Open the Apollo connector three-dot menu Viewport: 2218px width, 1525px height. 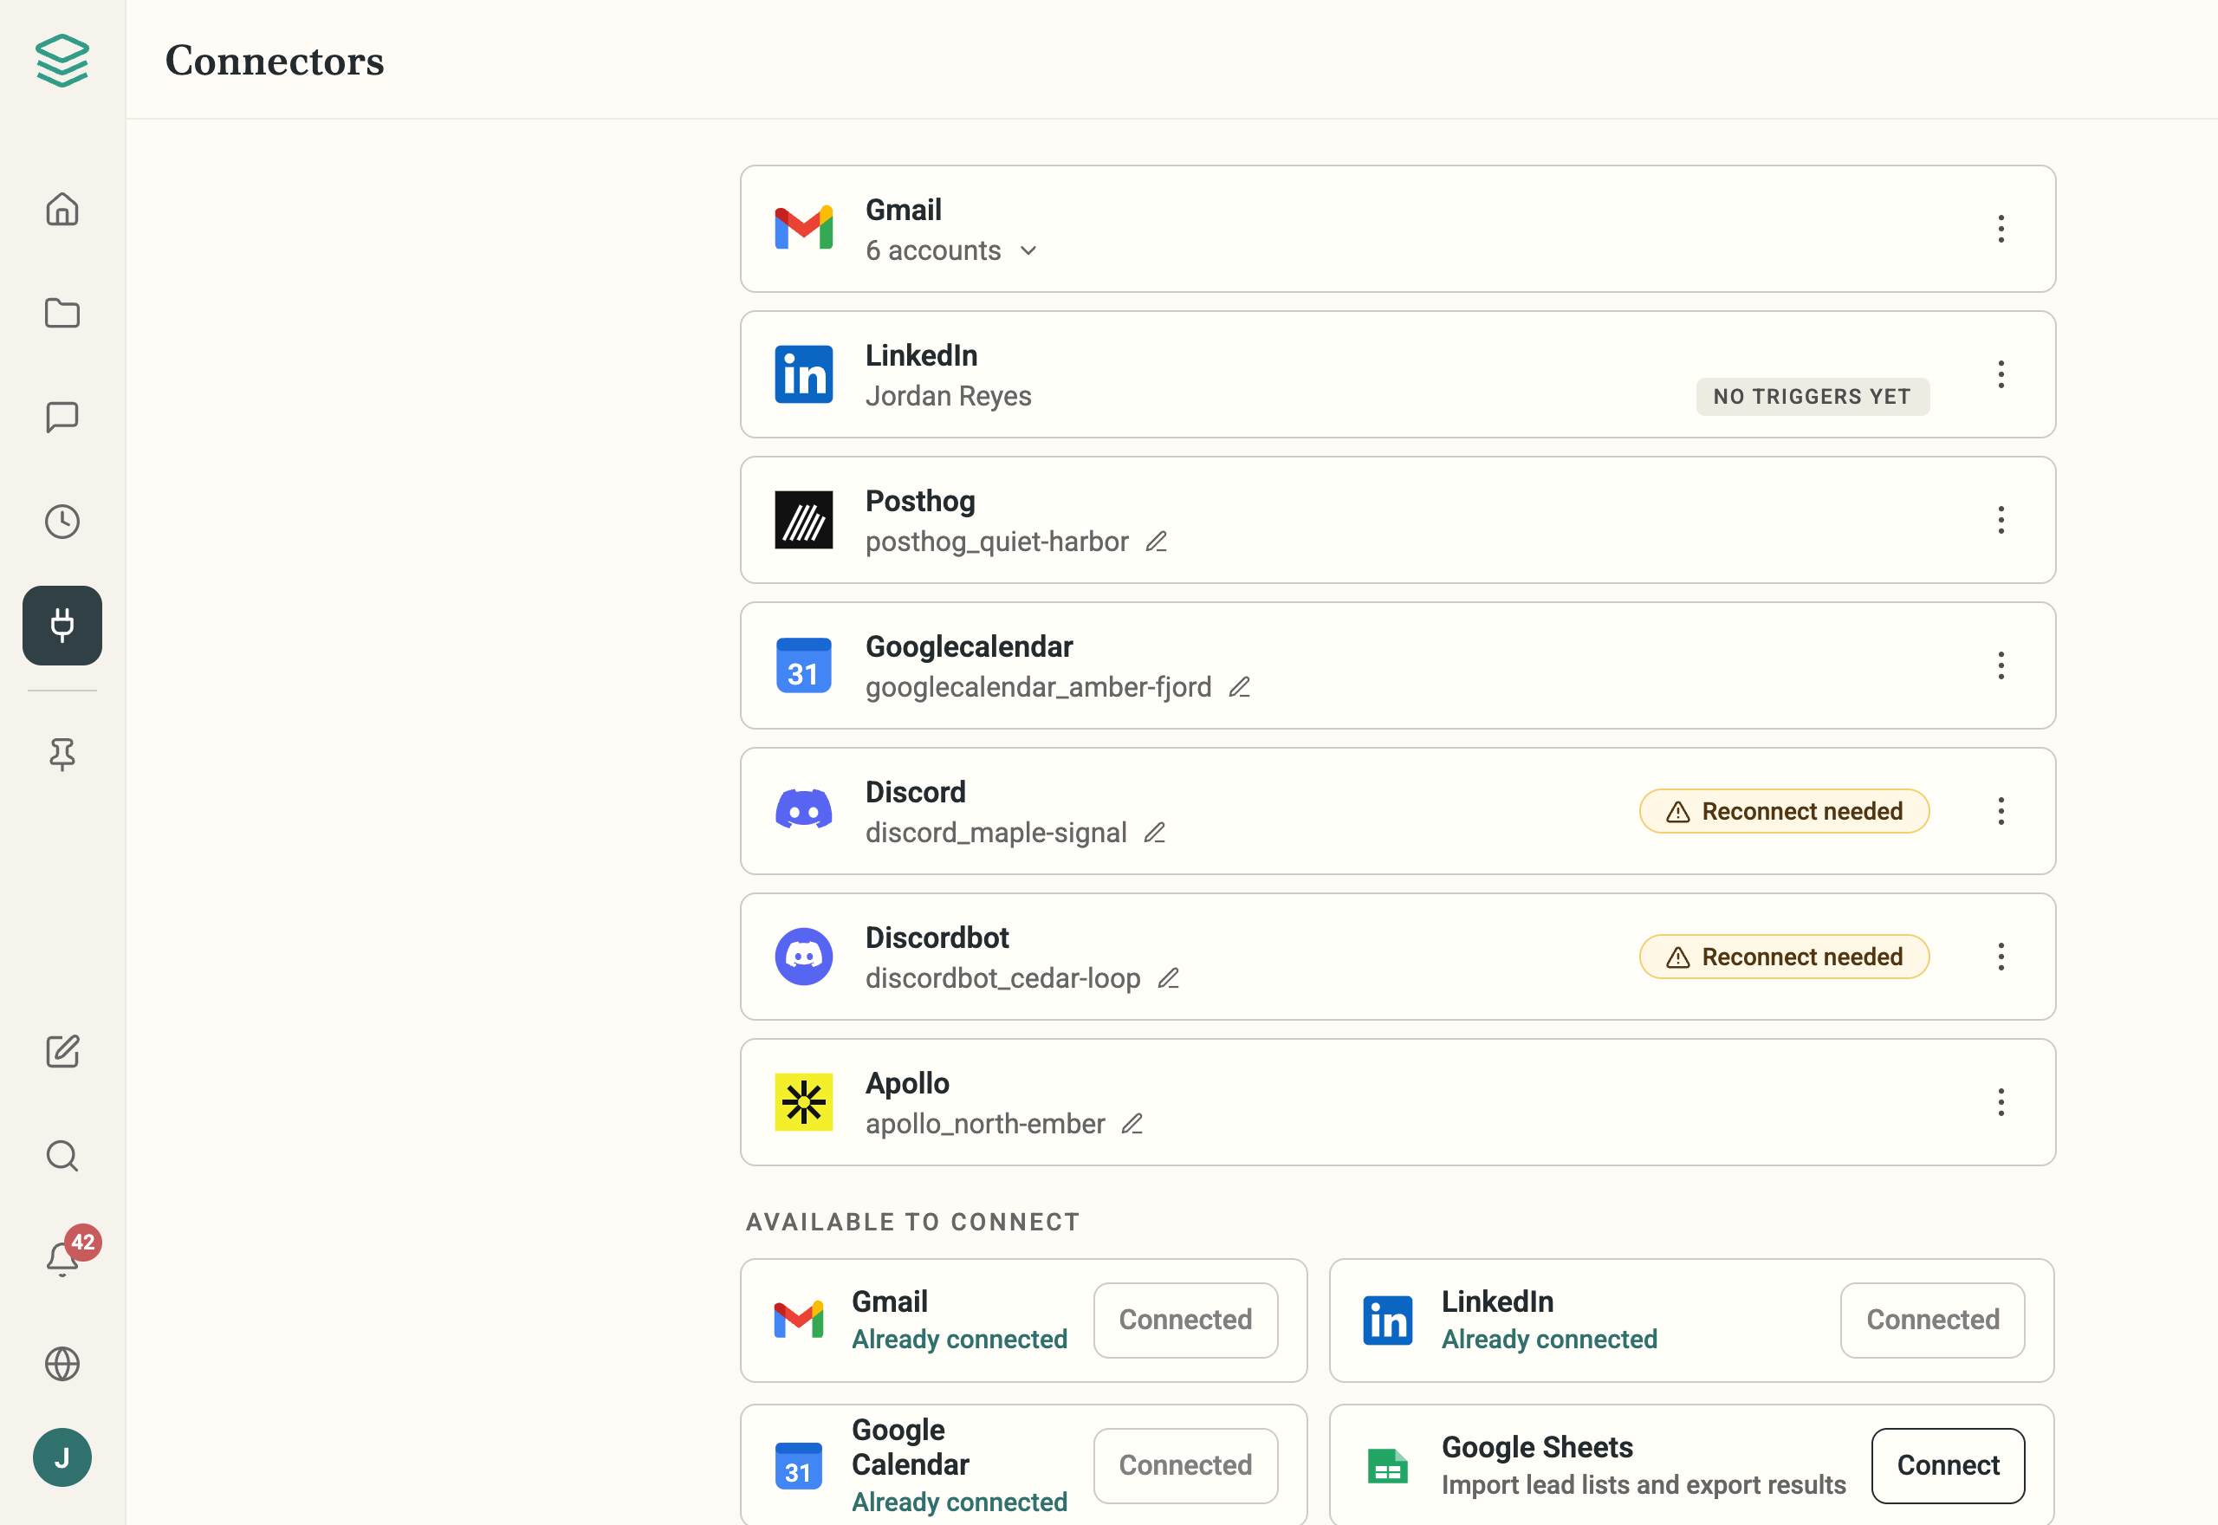click(x=2001, y=1103)
